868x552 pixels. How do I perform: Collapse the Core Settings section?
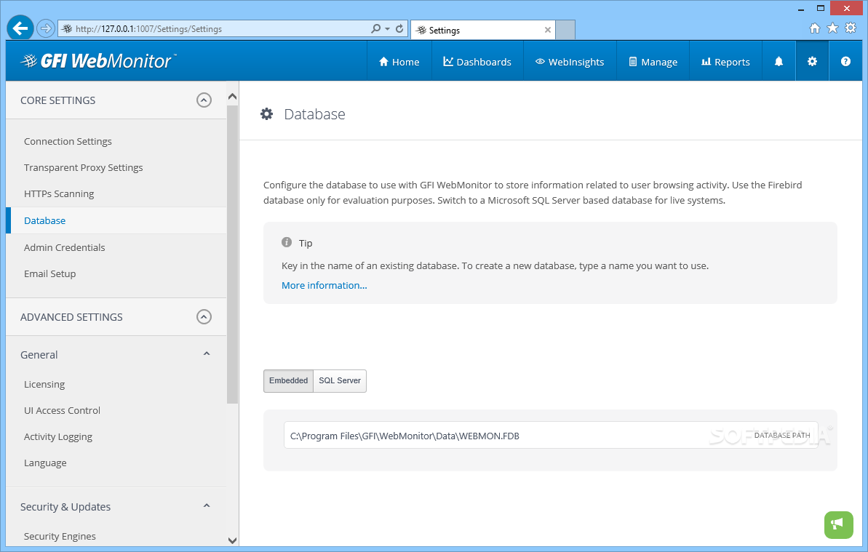point(204,100)
